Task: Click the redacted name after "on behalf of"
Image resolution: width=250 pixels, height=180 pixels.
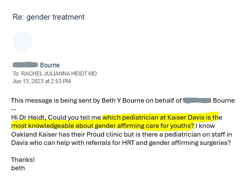Action: coord(196,100)
